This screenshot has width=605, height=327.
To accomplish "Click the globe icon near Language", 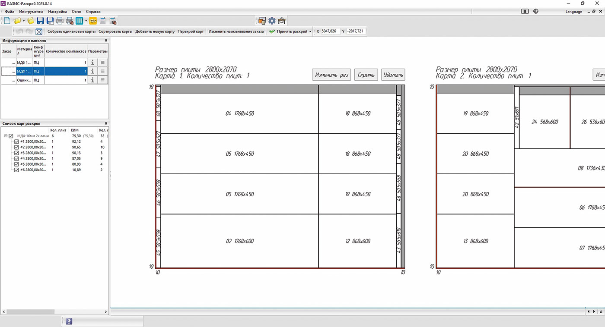I will pyautogui.click(x=536, y=12).
